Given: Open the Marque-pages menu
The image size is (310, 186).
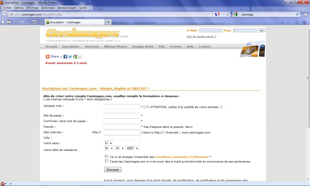Looking at the screenshot, I should click(67, 8).
